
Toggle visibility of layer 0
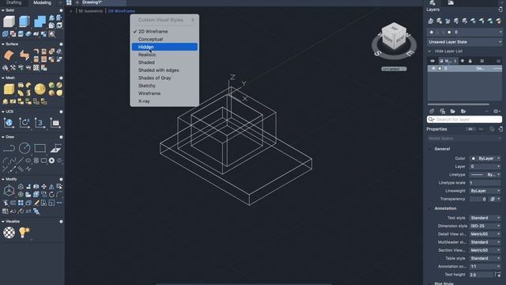pos(433,69)
